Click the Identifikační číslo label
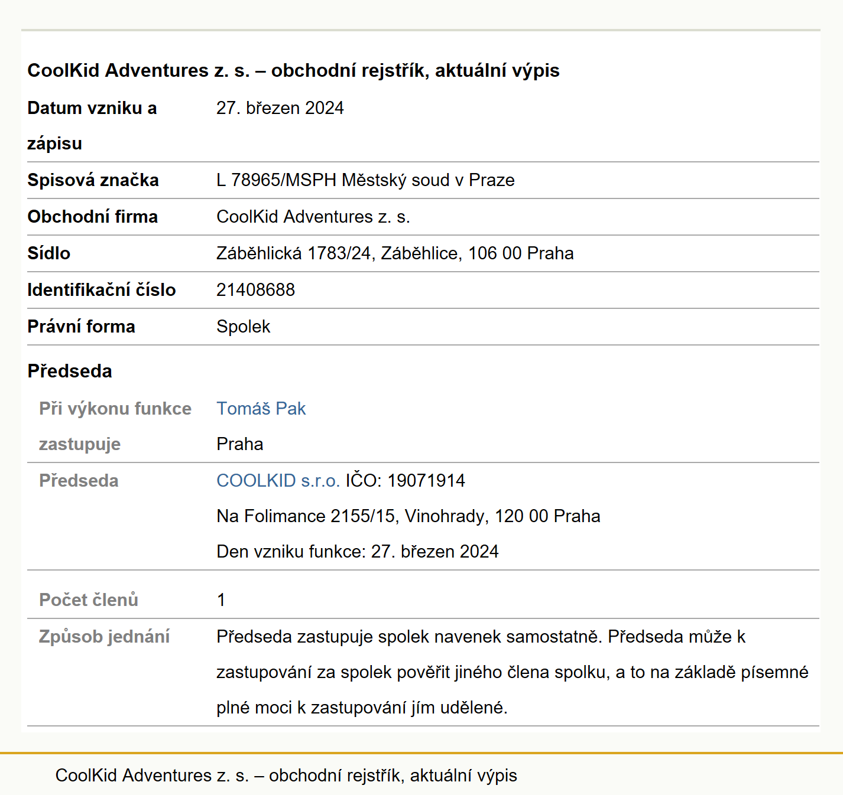 click(102, 290)
